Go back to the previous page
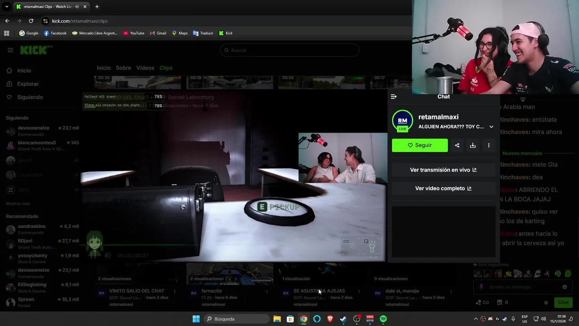 pyautogui.click(x=7, y=21)
